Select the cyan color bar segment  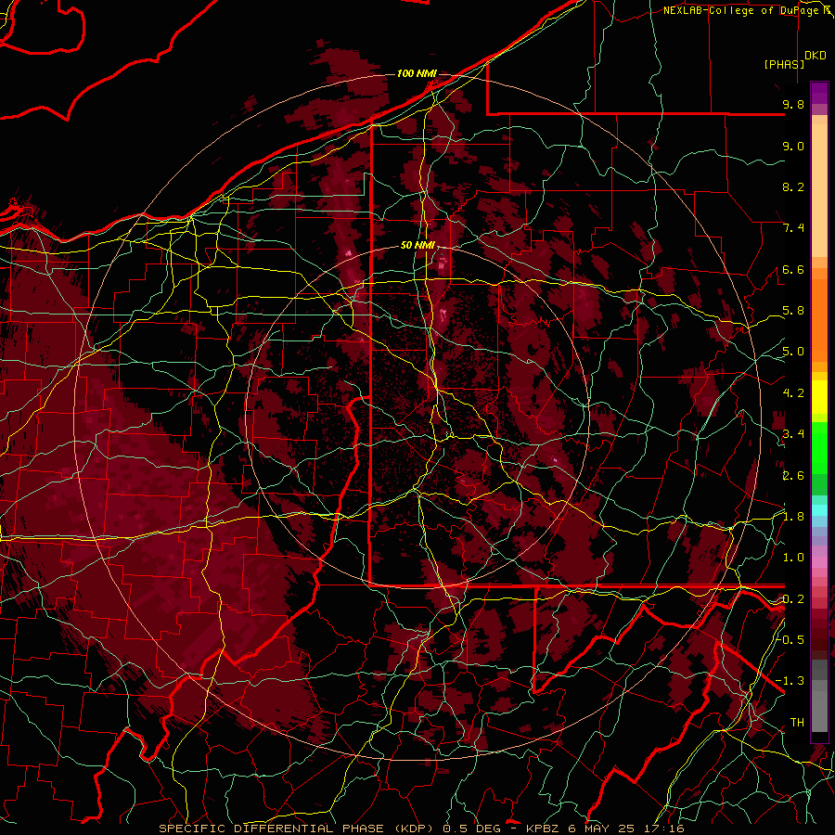819,510
